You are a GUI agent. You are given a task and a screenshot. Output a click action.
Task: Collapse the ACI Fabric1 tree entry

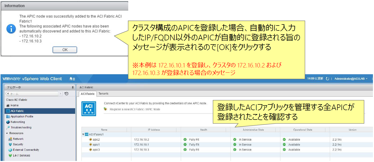(83, 134)
